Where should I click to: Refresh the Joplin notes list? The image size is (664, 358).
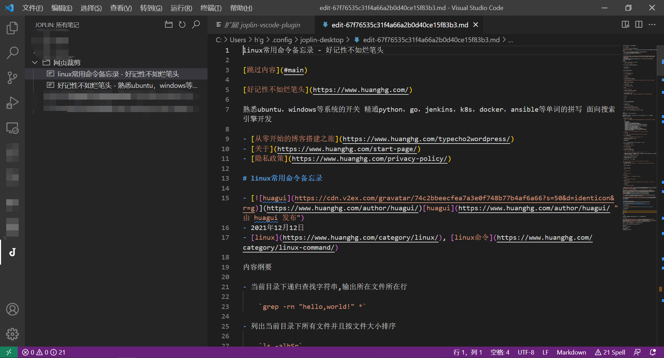(182, 25)
